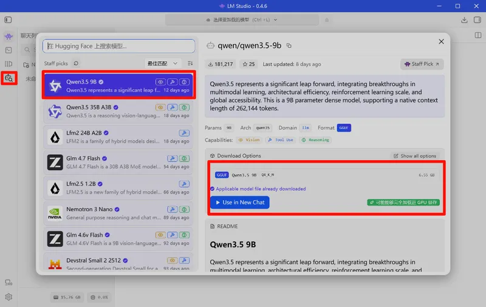The height and width of the screenshot is (307, 486).
Task: Click tool use badge on Lfm2.5 1.2B
Action: [x=184, y=184]
